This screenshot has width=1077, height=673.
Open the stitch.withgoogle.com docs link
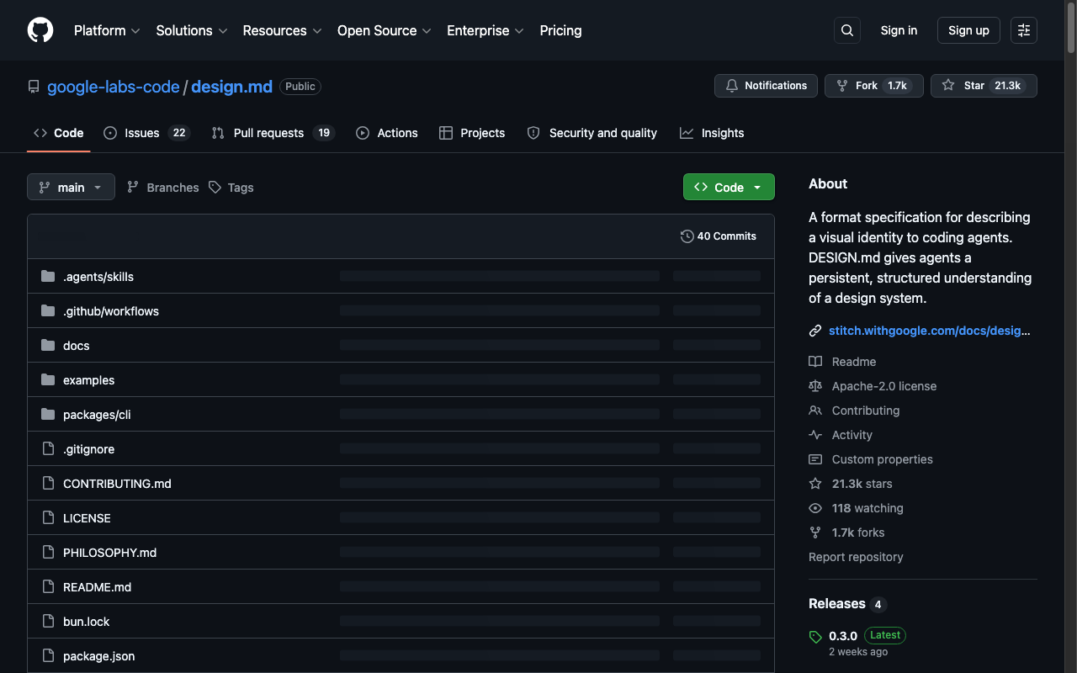930,331
